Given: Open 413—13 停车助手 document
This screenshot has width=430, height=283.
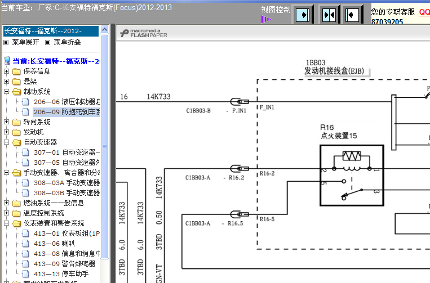Looking at the screenshot, I should tap(61, 274).
